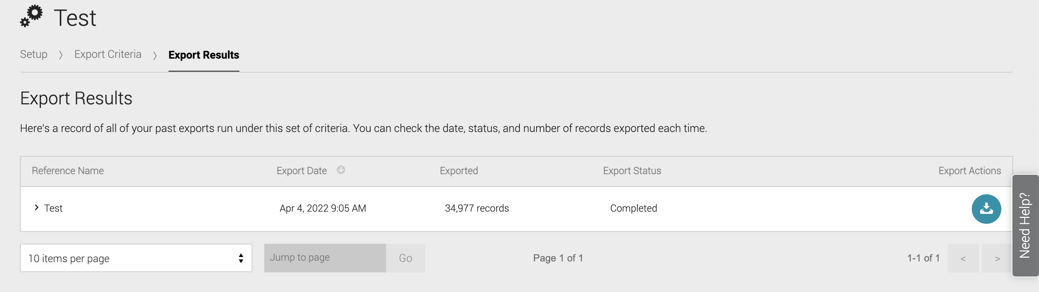The height and width of the screenshot is (292, 1039).
Task: Select the Test reference name
Action: 53,208
